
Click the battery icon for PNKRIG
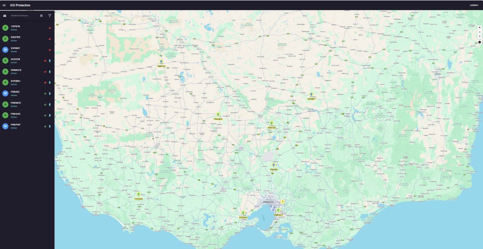pyautogui.click(x=50, y=94)
